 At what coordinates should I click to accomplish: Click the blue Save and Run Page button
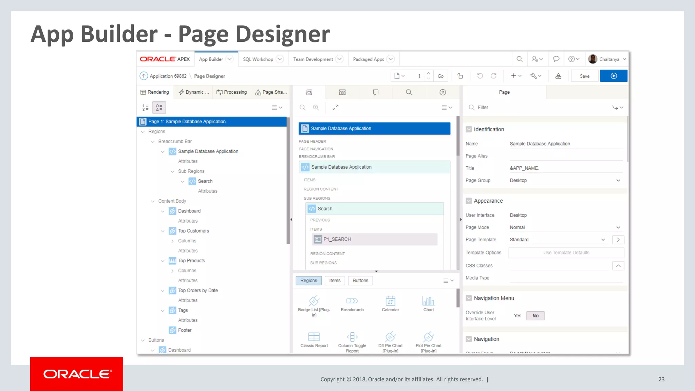point(614,76)
